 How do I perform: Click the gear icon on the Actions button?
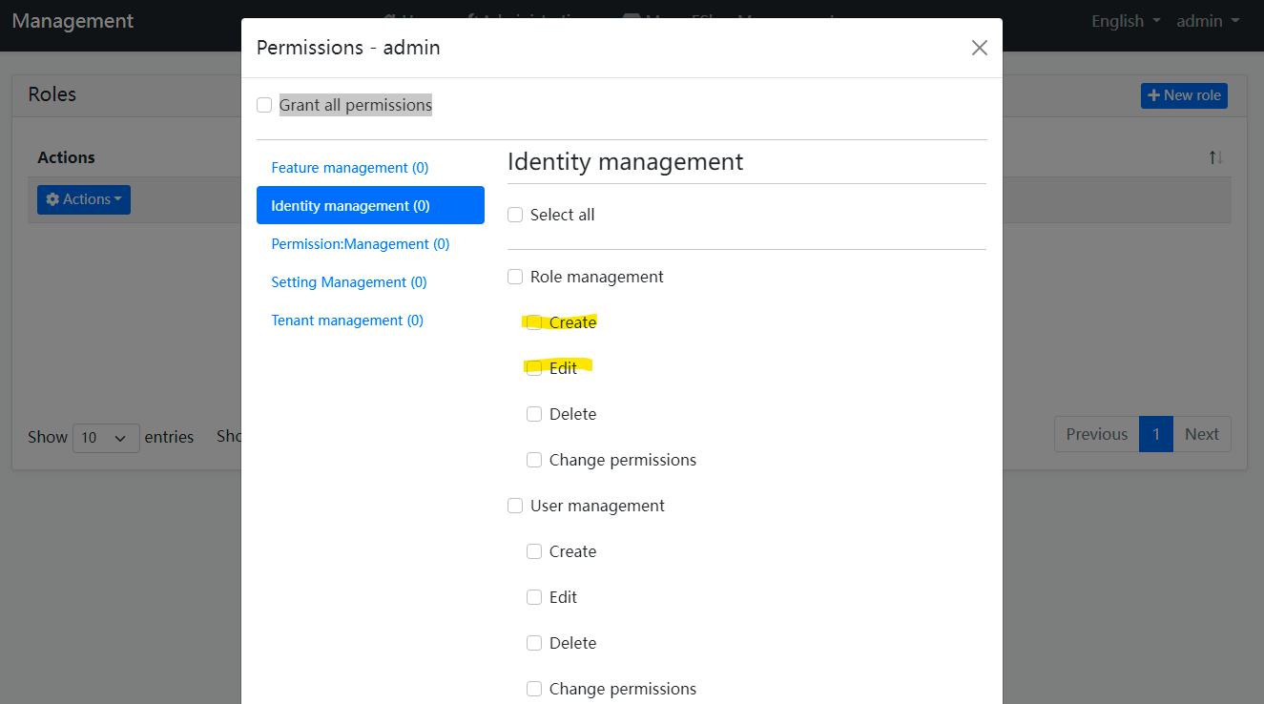point(52,198)
